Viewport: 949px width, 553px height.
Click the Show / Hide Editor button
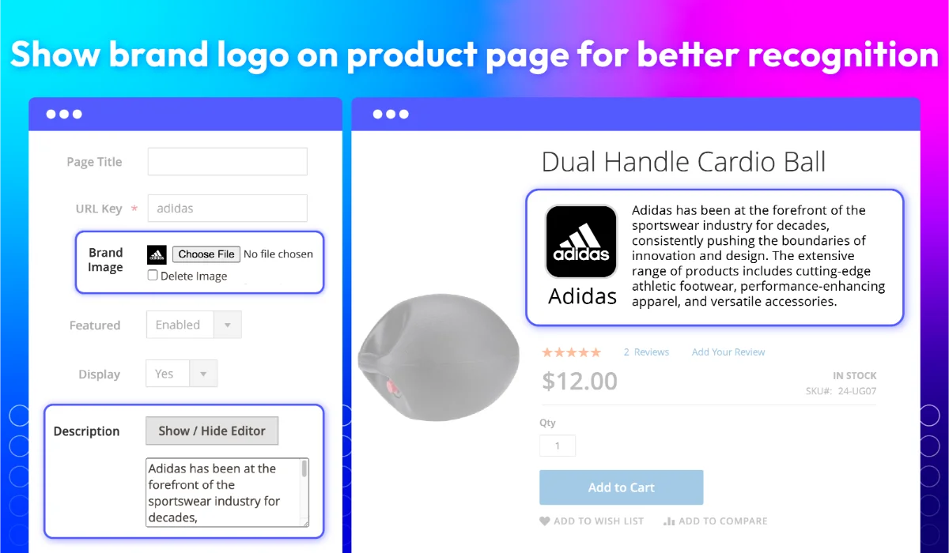point(212,431)
